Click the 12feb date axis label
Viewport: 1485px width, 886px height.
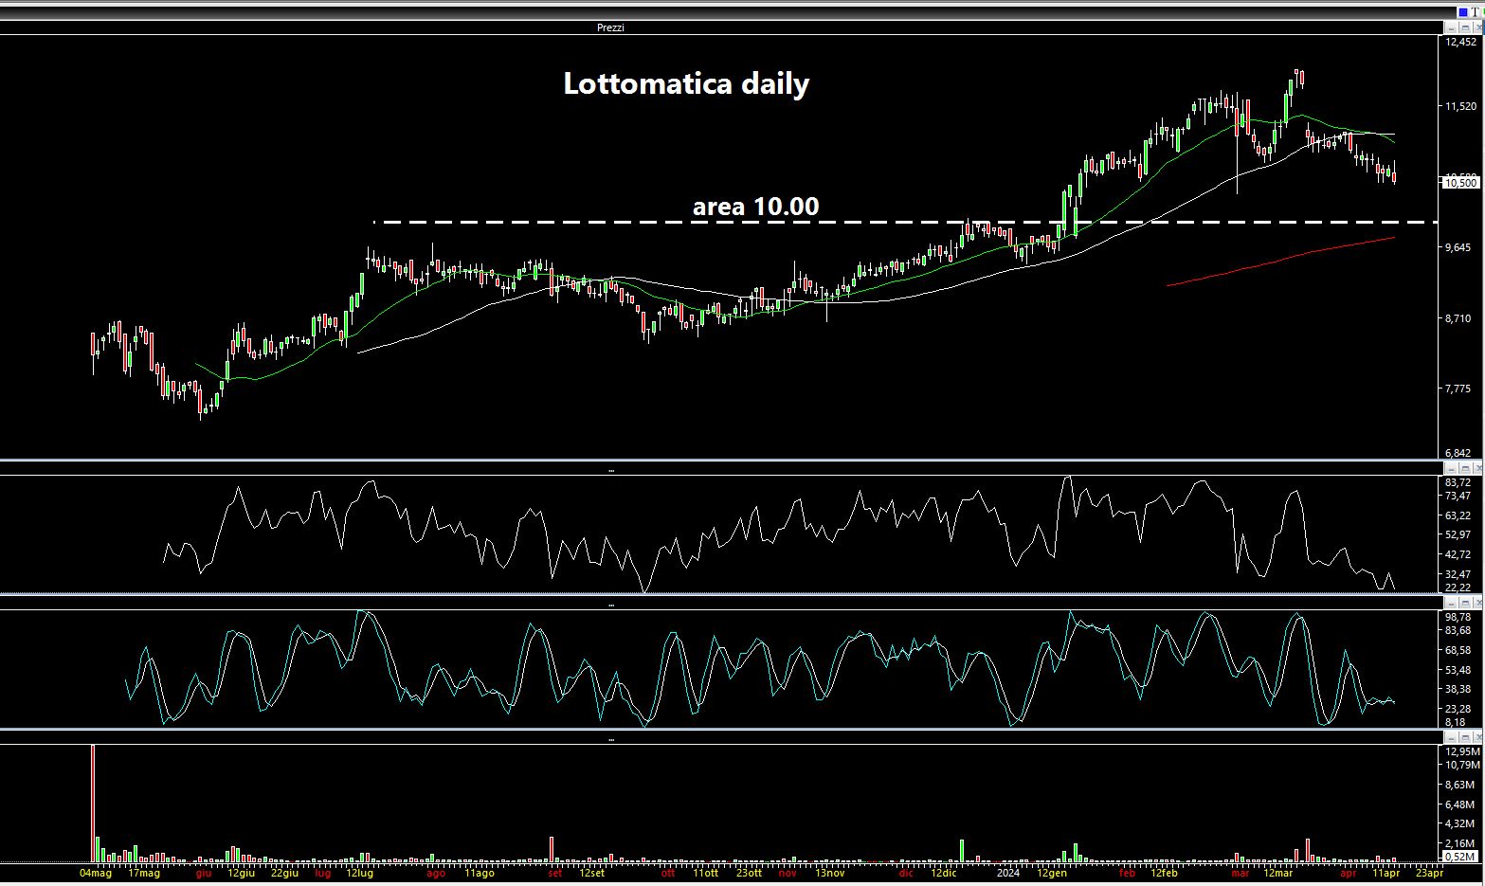[x=1164, y=873]
